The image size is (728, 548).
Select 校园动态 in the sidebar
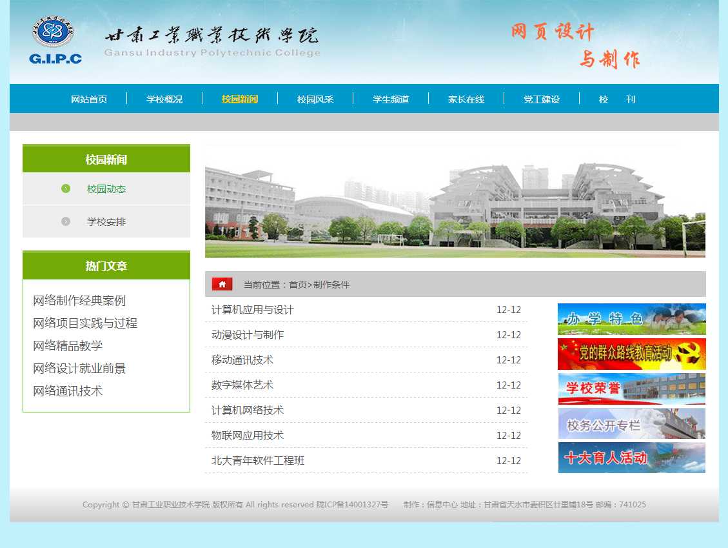(106, 189)
